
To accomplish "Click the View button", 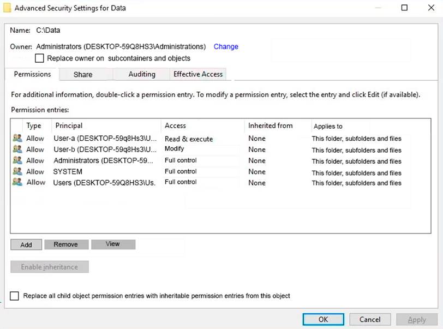I will [x=113, y=244].
